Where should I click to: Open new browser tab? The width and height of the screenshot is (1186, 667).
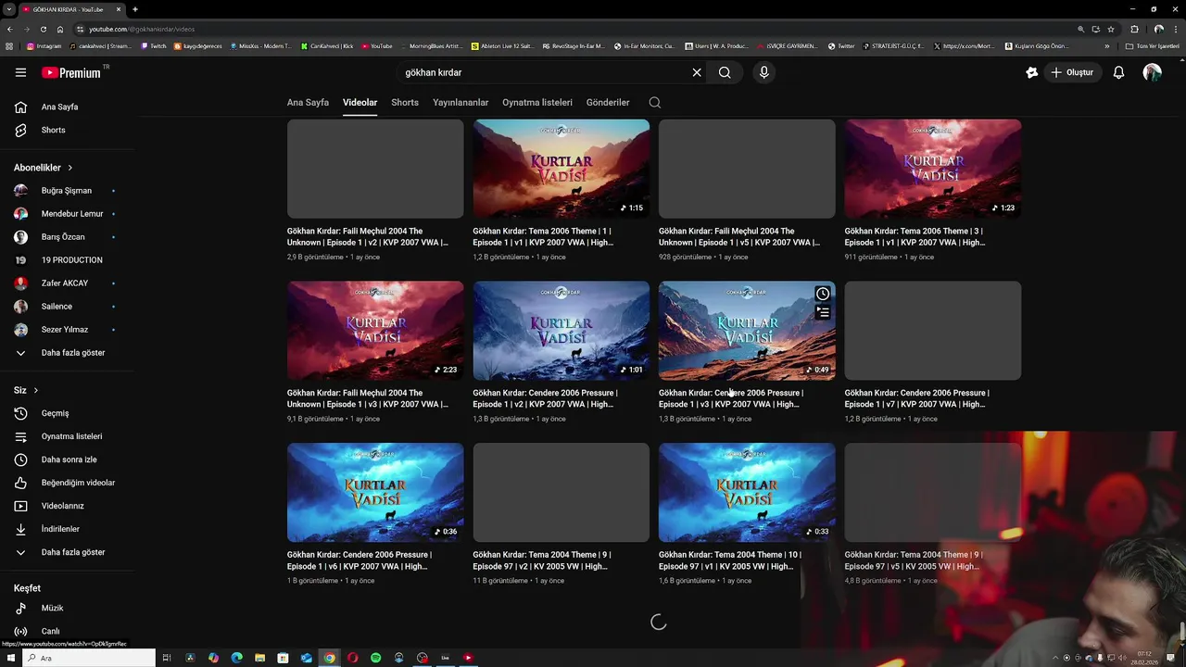click(135, 9)
